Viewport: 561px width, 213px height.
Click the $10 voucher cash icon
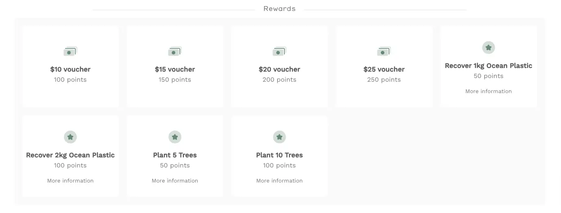[70, 52]
